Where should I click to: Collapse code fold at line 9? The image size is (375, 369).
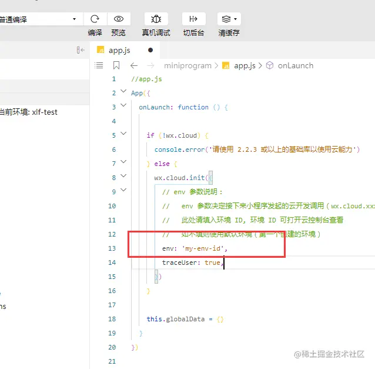click(x=123, y=190)
